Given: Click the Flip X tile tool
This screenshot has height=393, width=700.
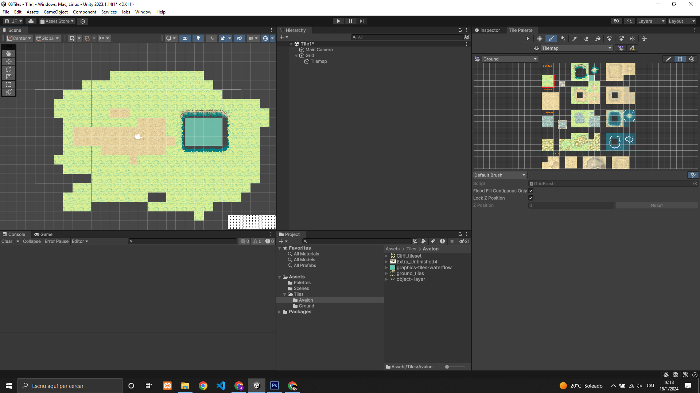Looking at the screenshot, I should [633, 39].
